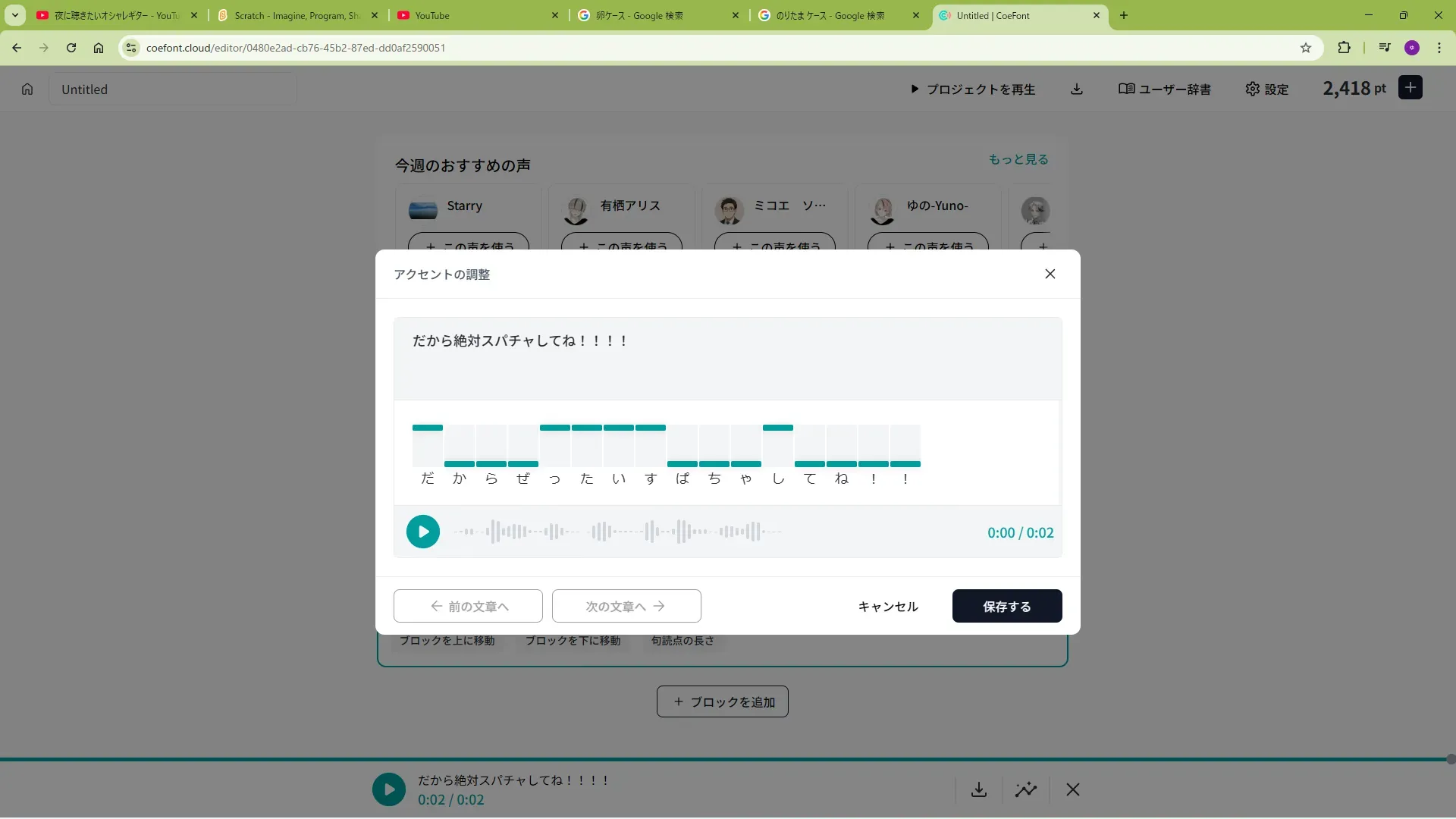
Task: Set high accent for ぱ mora
Action: (x=682, y=428)
